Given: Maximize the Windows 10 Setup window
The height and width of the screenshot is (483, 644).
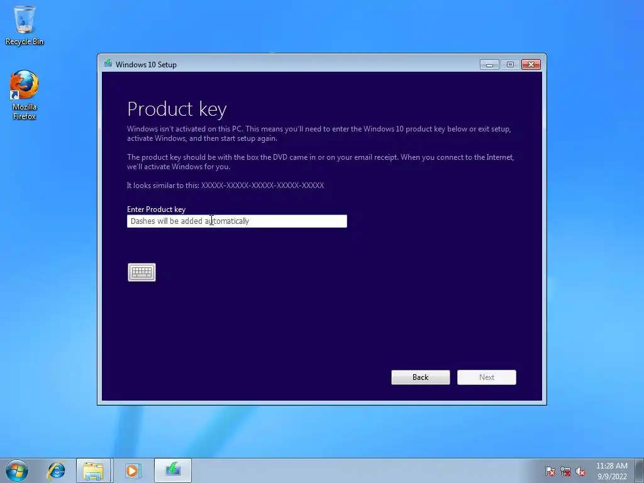Looking at the screenshot, I should (510, 65).
